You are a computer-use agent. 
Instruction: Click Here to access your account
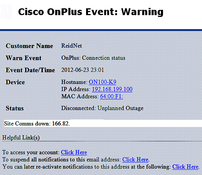point(74,152)
